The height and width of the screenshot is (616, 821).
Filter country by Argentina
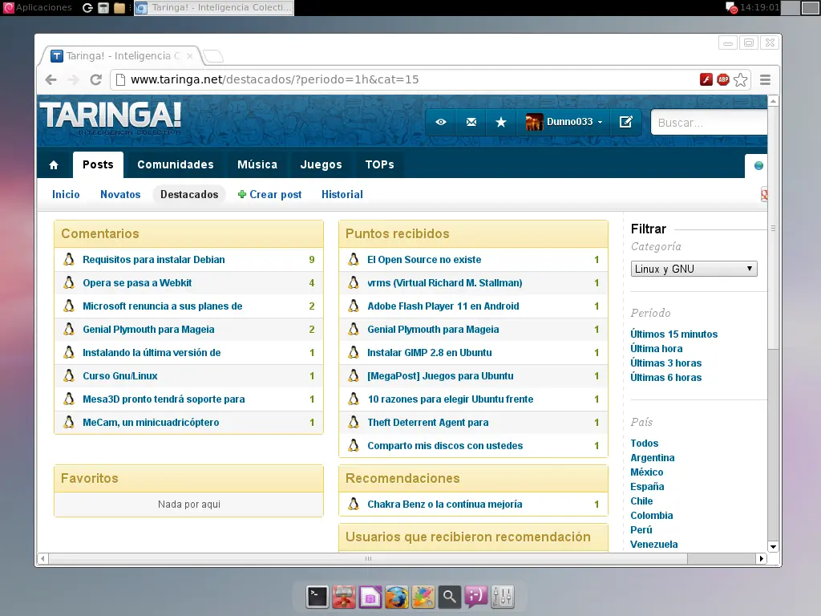653,458
